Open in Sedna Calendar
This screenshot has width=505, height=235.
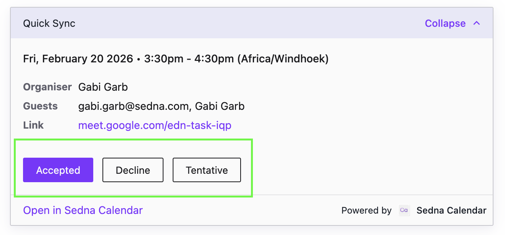pos(83,210)
